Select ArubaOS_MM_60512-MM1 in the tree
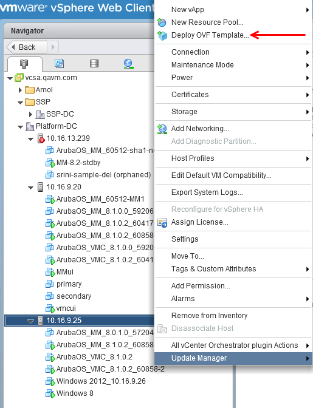This screenshot has width=313, height=408. tap(100, 199)
